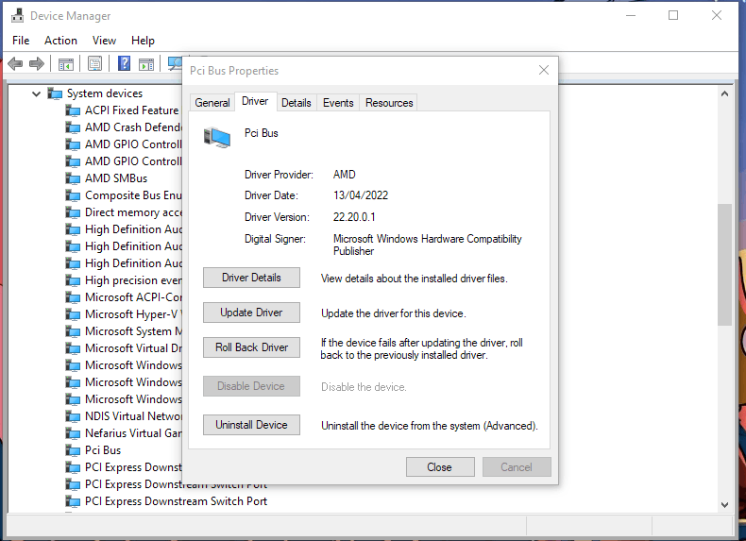
Task: Click the Pci Bus Properties dialog title
Action: point(234,71)
